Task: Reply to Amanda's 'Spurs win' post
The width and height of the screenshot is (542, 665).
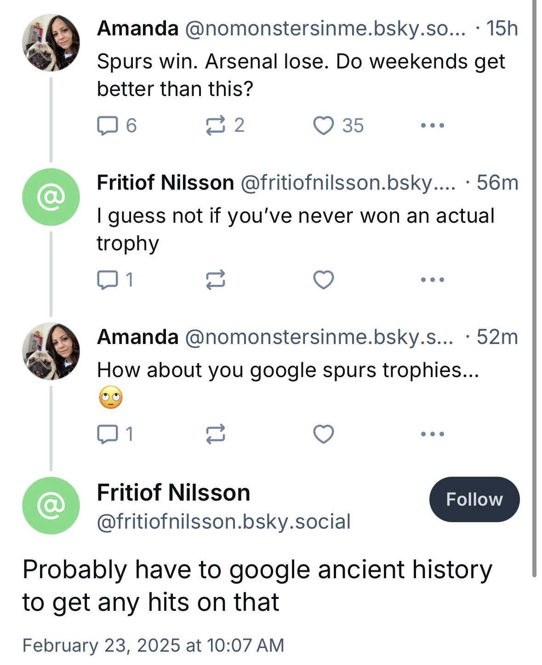Action: (108, 125)
